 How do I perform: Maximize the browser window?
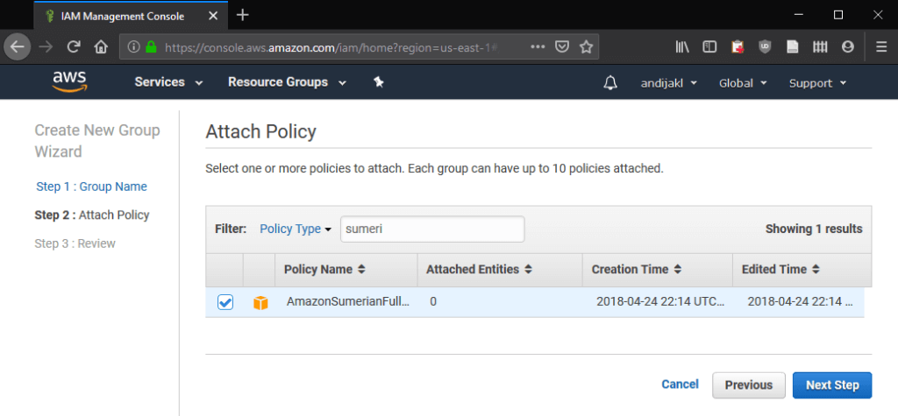(838, 16)
